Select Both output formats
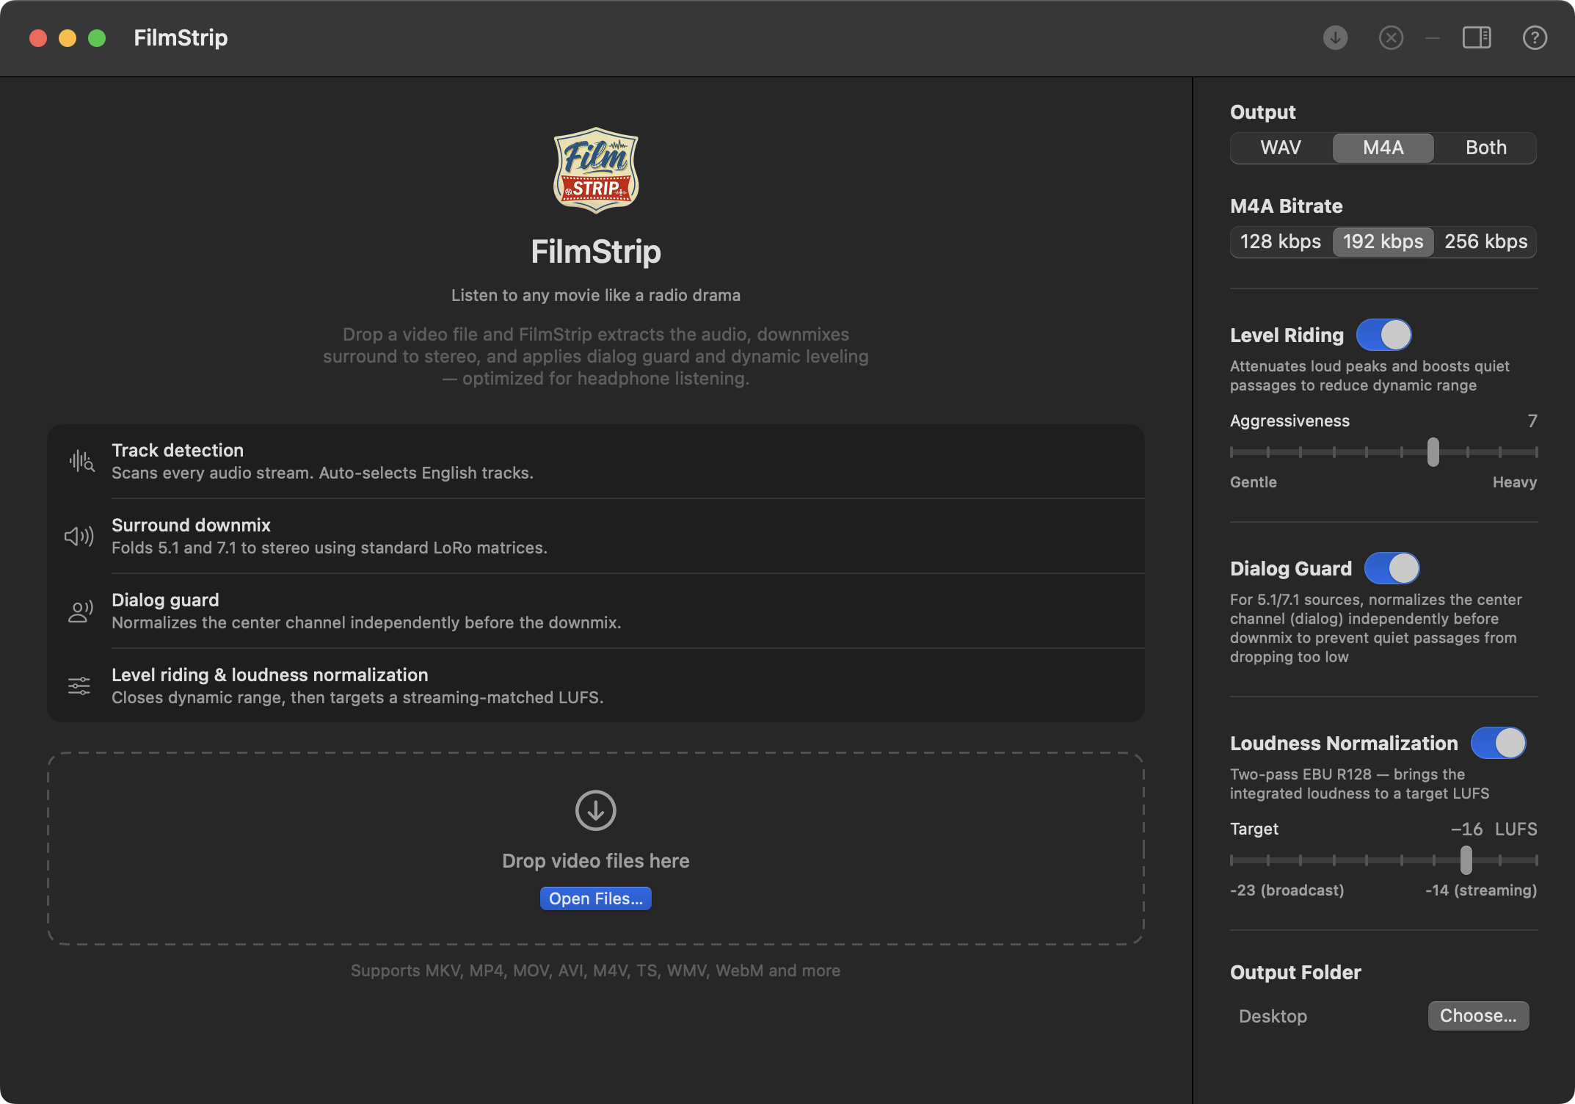Screen dimensions: 1575x1104 coord(1485,148)
